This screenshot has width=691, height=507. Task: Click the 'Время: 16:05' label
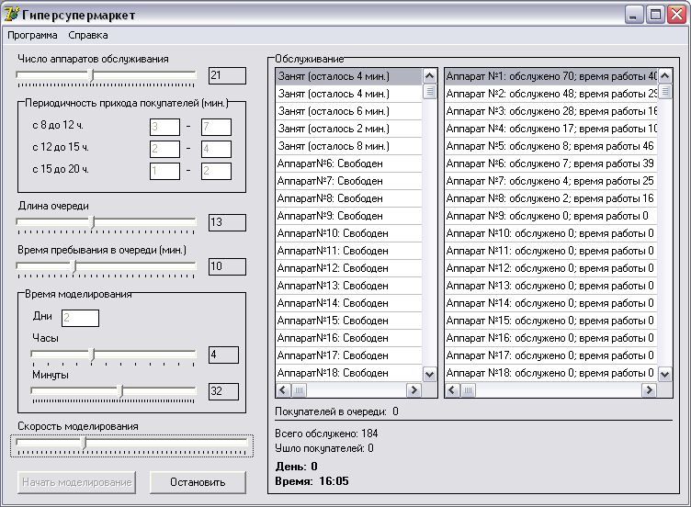point(312,481)
